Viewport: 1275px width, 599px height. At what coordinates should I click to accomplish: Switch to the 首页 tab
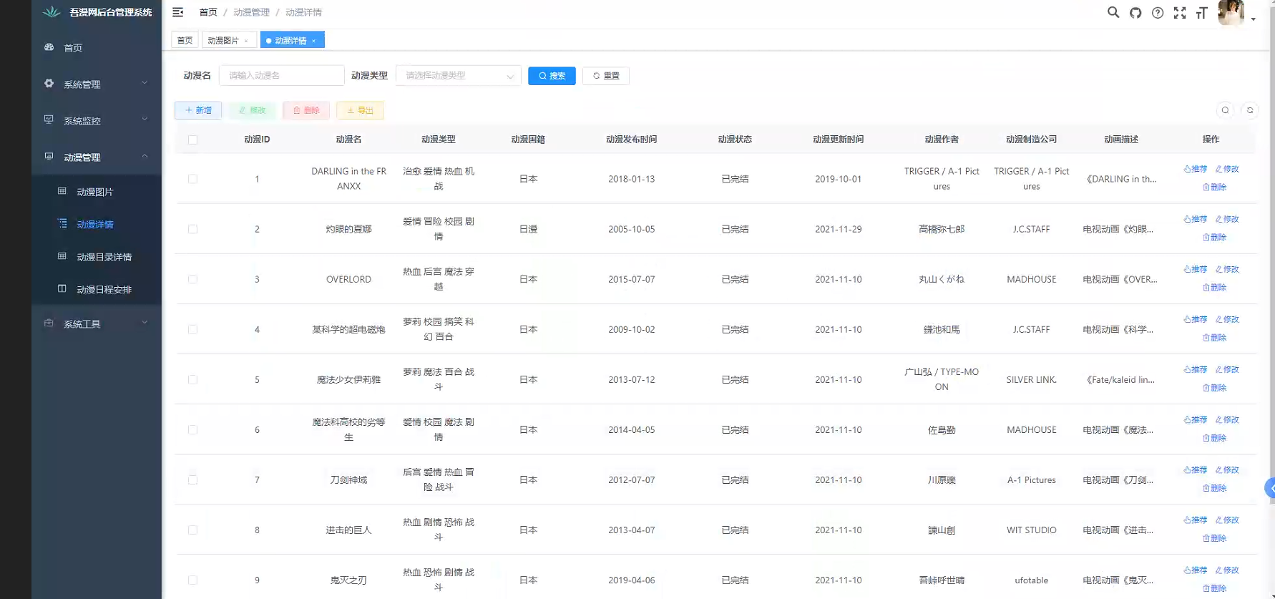point(185,40)
